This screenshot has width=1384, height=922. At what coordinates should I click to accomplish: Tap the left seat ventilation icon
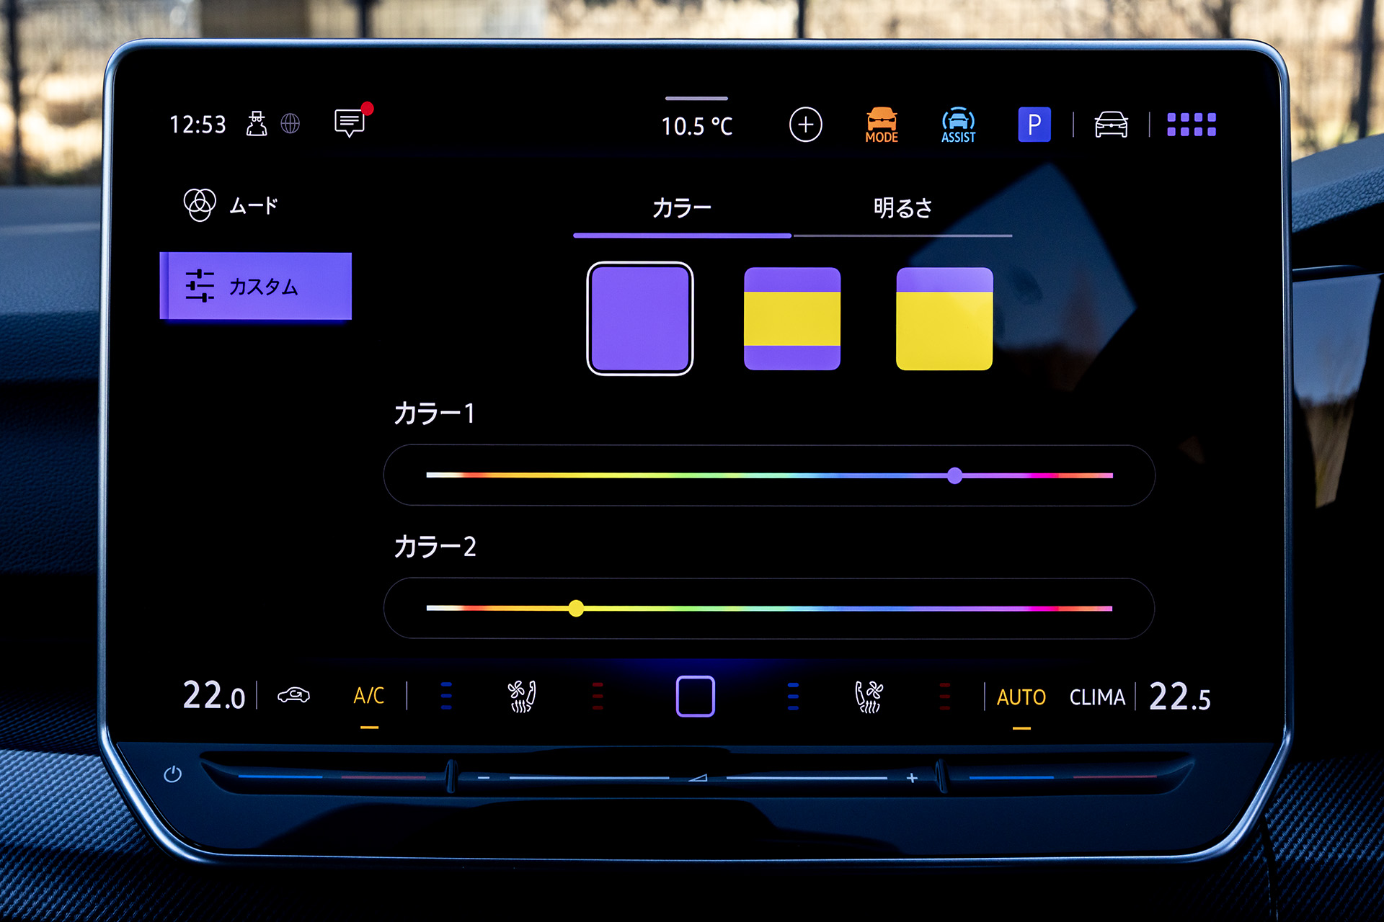click(x=522, y=697)
